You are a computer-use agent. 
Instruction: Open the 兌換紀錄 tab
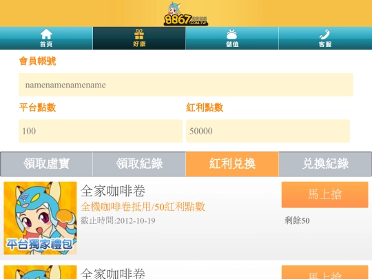(325, 164)
